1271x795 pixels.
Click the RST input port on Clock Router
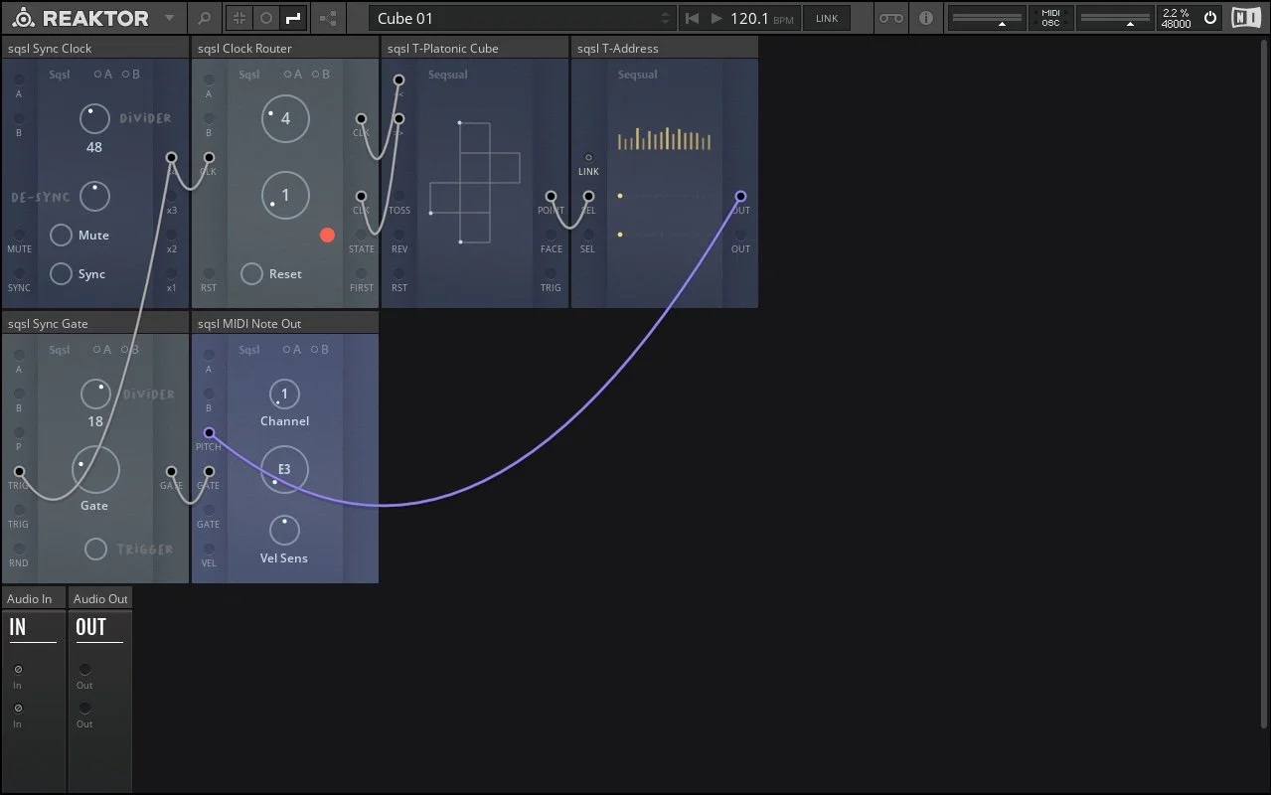(209, 273)
